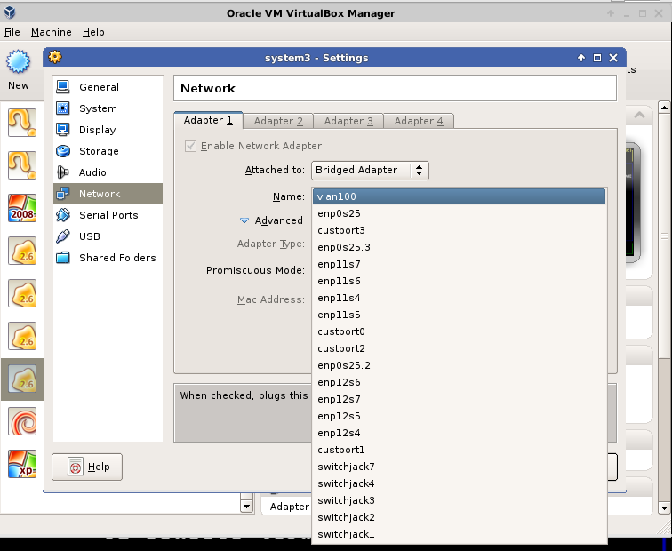This screenshot has width=672, height=551.
Task: Switch to the Adapter 3 tab
Action: (348, 121)
